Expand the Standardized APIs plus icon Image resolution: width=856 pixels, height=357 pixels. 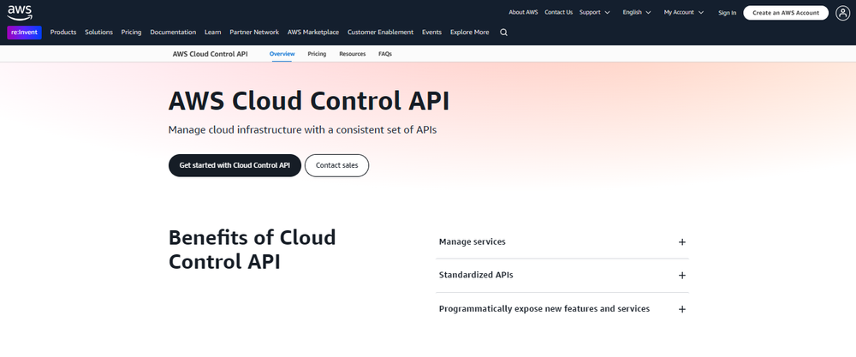(x=682, y=275)
